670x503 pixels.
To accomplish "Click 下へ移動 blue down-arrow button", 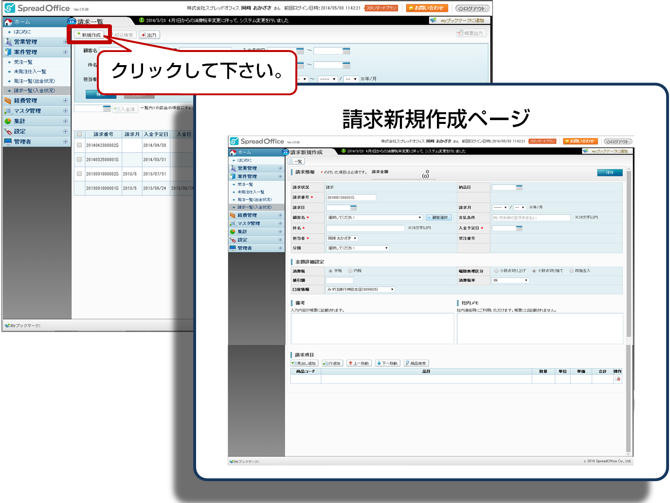I will tap(388, 364).
